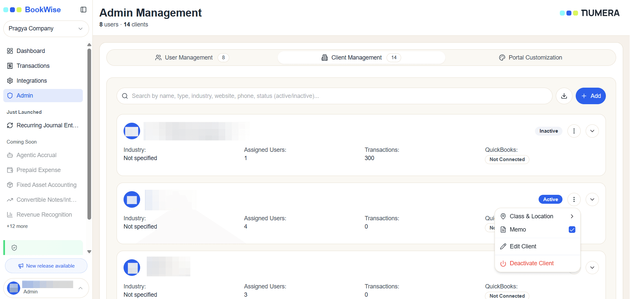Screen dimensions: 636x299
Task: Click the download export icon button
Action: [564, 96]
